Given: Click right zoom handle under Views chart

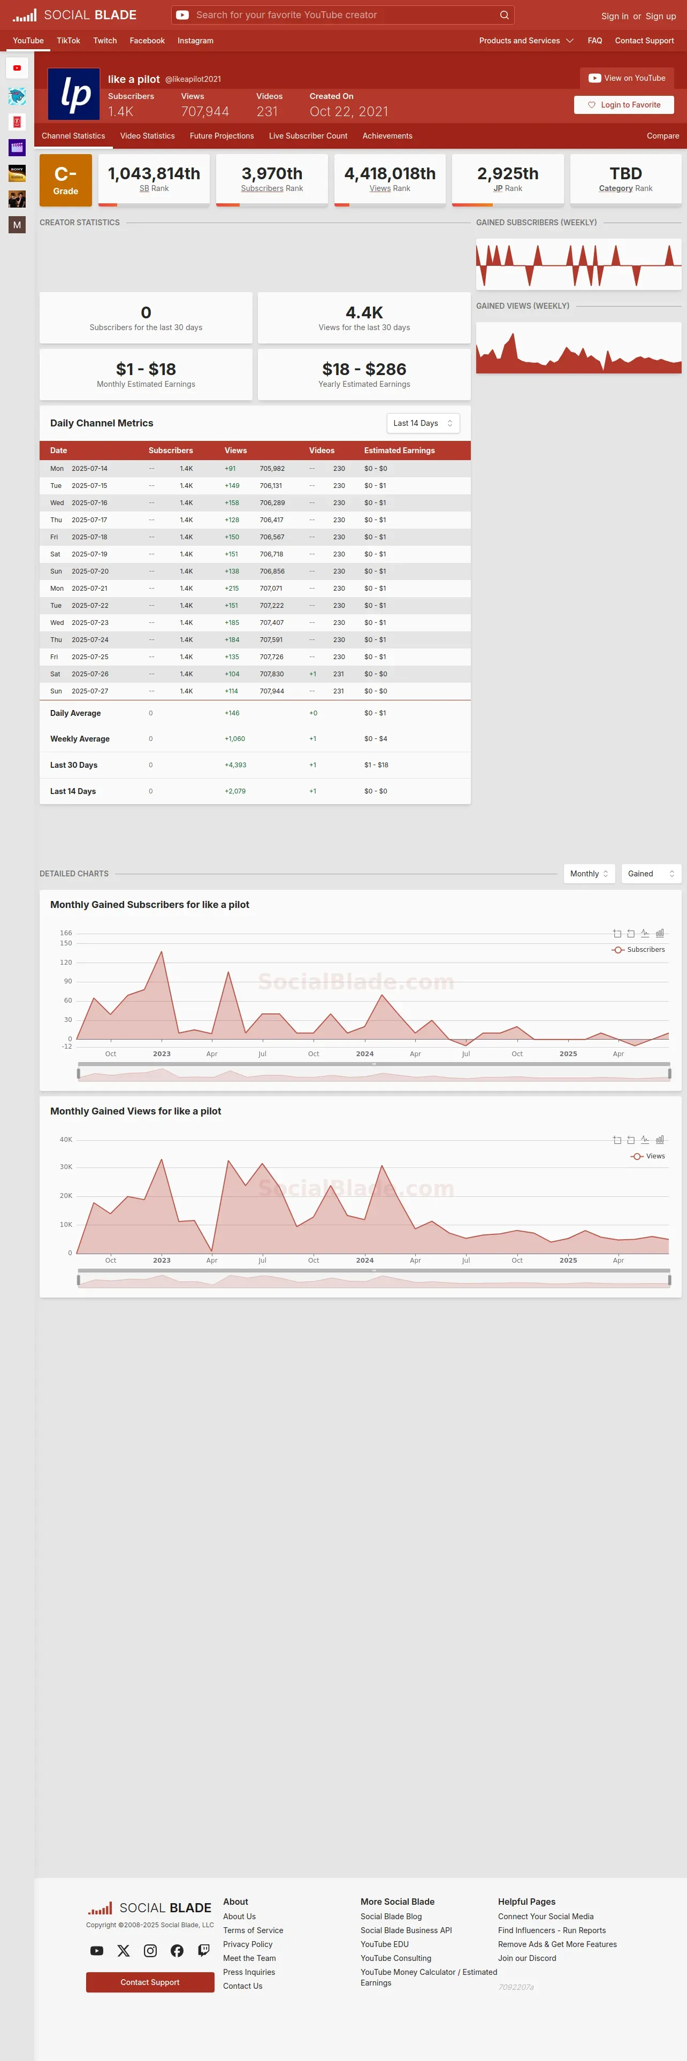Looking at the screenshot, I should coord(669,1280).
